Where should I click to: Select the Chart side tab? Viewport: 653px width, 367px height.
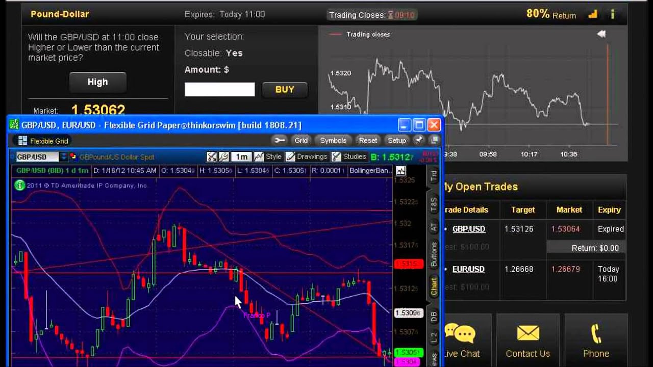434,287
